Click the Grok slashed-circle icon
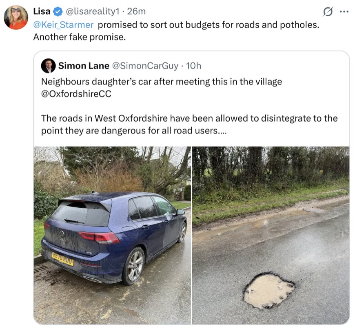This screenshot has width=355, height=329. pos(327,12)
